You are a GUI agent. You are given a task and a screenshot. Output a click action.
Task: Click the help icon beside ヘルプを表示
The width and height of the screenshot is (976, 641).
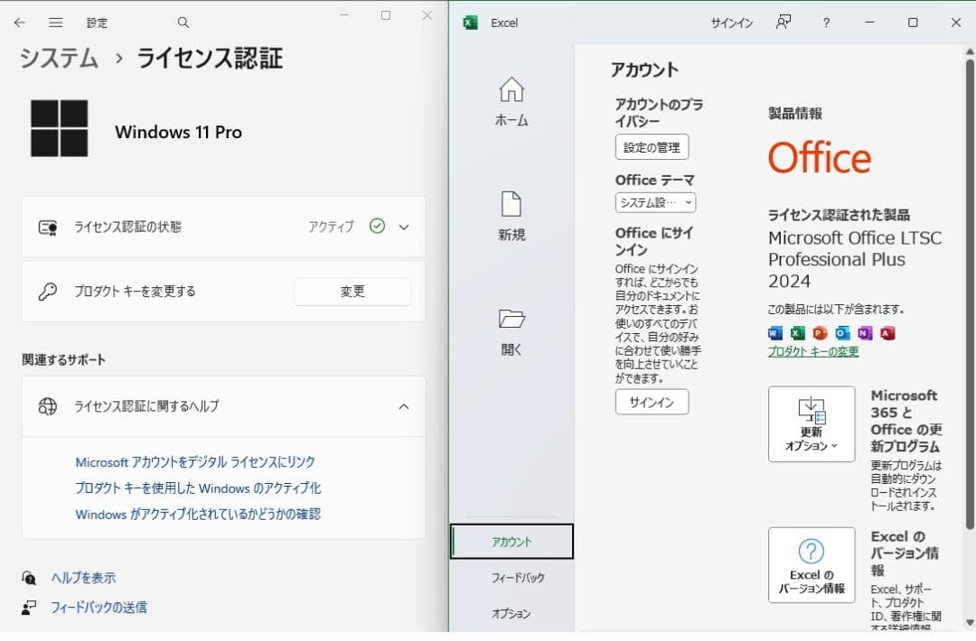click(29, 578)
